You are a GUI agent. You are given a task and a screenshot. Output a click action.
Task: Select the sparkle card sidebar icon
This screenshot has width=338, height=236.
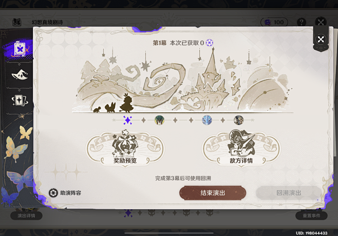pyautogui.click(x=20, y=101)
